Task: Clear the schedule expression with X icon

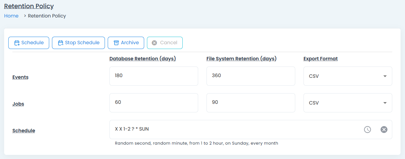Action: (384, 130)
